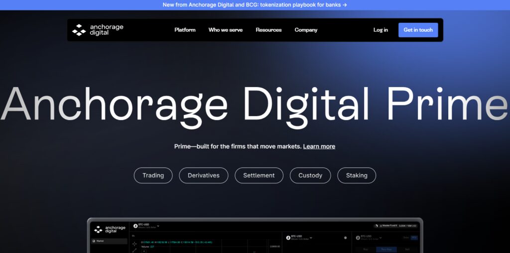Screen dimensions: 510x253
Task: Select the Trading pill
Action: point(153,175)
